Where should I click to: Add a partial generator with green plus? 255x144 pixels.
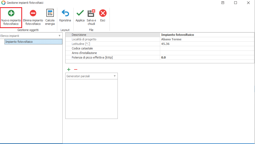pos(69,69)
